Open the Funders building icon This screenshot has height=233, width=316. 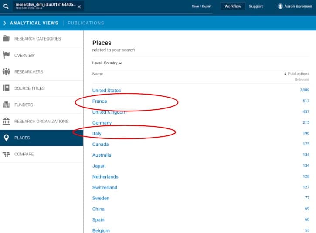(7, 105)
